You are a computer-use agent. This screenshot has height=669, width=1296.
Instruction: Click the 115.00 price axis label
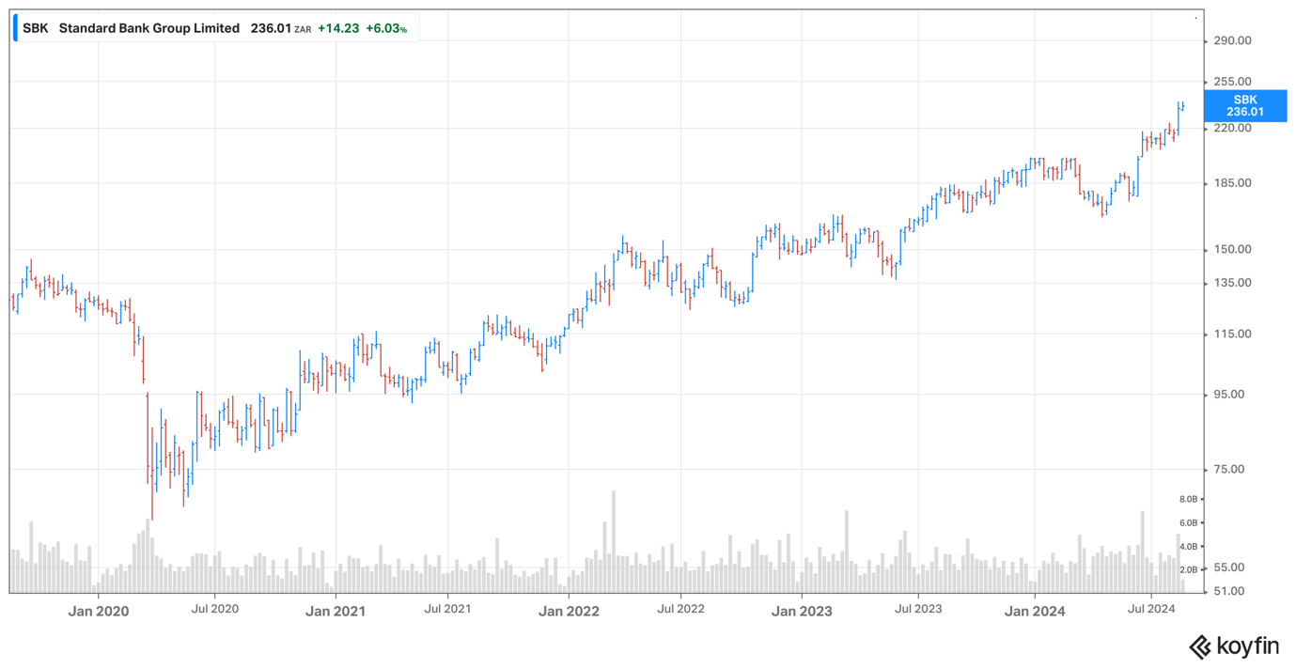click(1232, 334)
